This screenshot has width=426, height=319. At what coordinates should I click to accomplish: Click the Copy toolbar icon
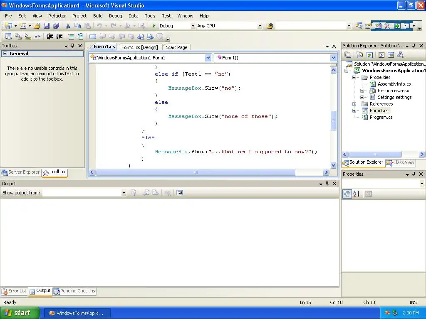coord(77,26)
